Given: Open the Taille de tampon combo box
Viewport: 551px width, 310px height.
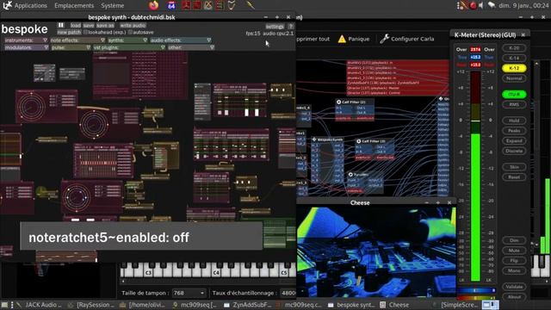Looking at the screenshot, I should point(189,293).
